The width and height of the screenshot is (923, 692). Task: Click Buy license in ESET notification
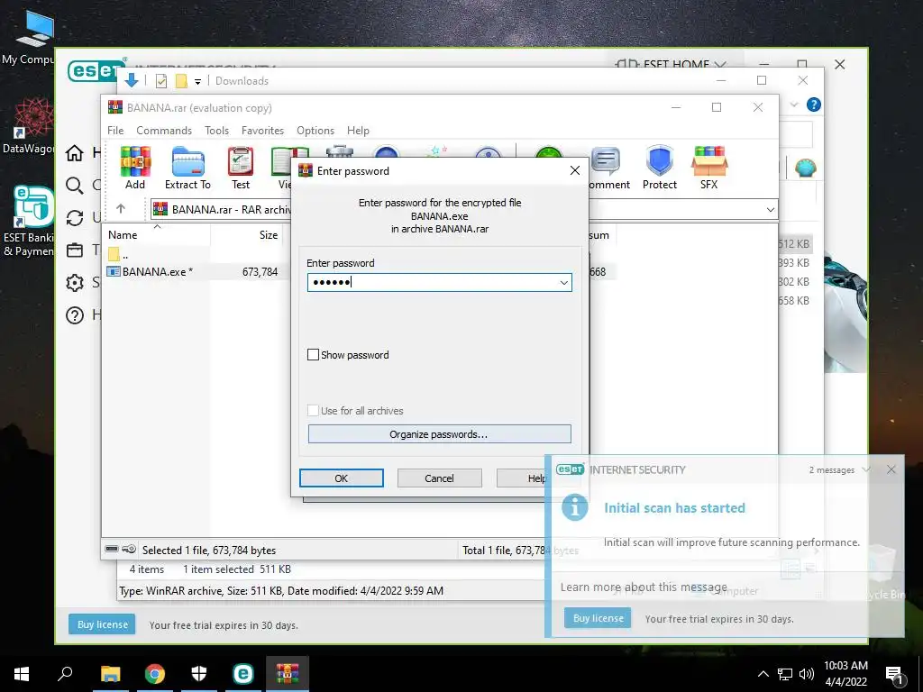tap(599, 618)
